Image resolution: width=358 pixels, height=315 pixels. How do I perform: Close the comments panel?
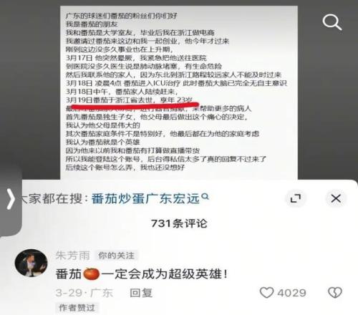[336, 198]
